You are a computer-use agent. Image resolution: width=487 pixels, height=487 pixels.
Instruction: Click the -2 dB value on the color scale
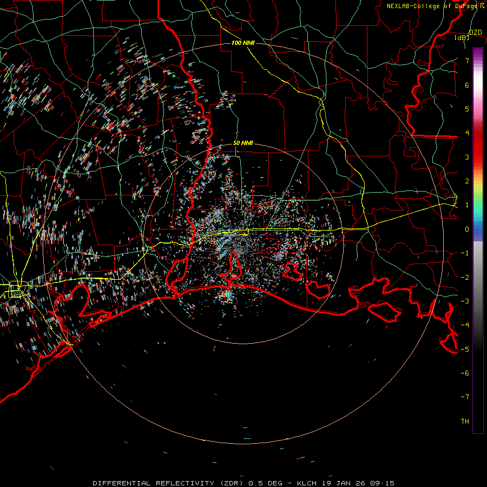pyautogui.click(x=465, y=277)
